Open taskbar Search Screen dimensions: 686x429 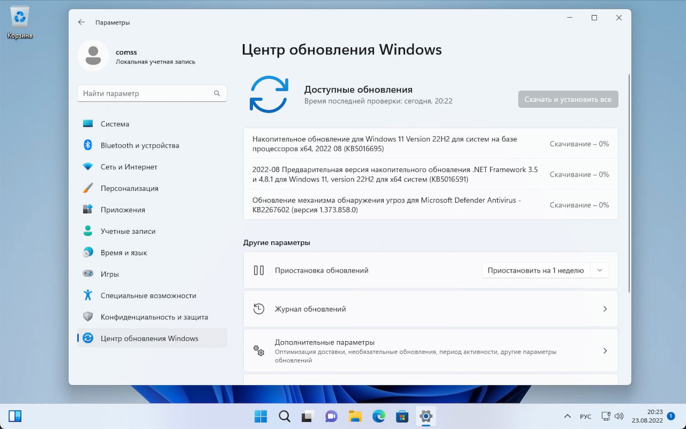point(284,416)
